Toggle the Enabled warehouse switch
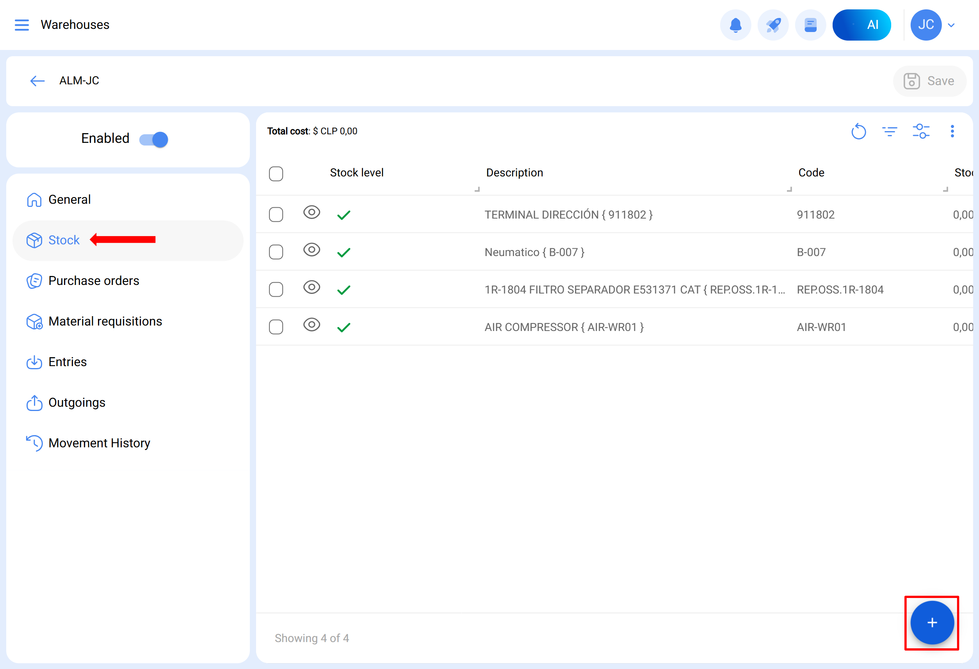Image resolution: width=979 pixels, height=669 pixels. coord(154,139)
